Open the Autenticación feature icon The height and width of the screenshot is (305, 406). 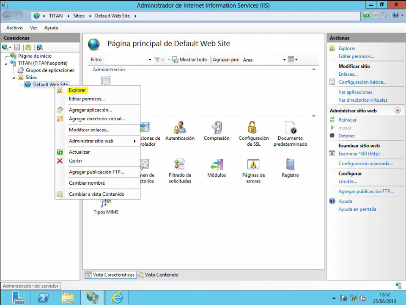(180, 131)
